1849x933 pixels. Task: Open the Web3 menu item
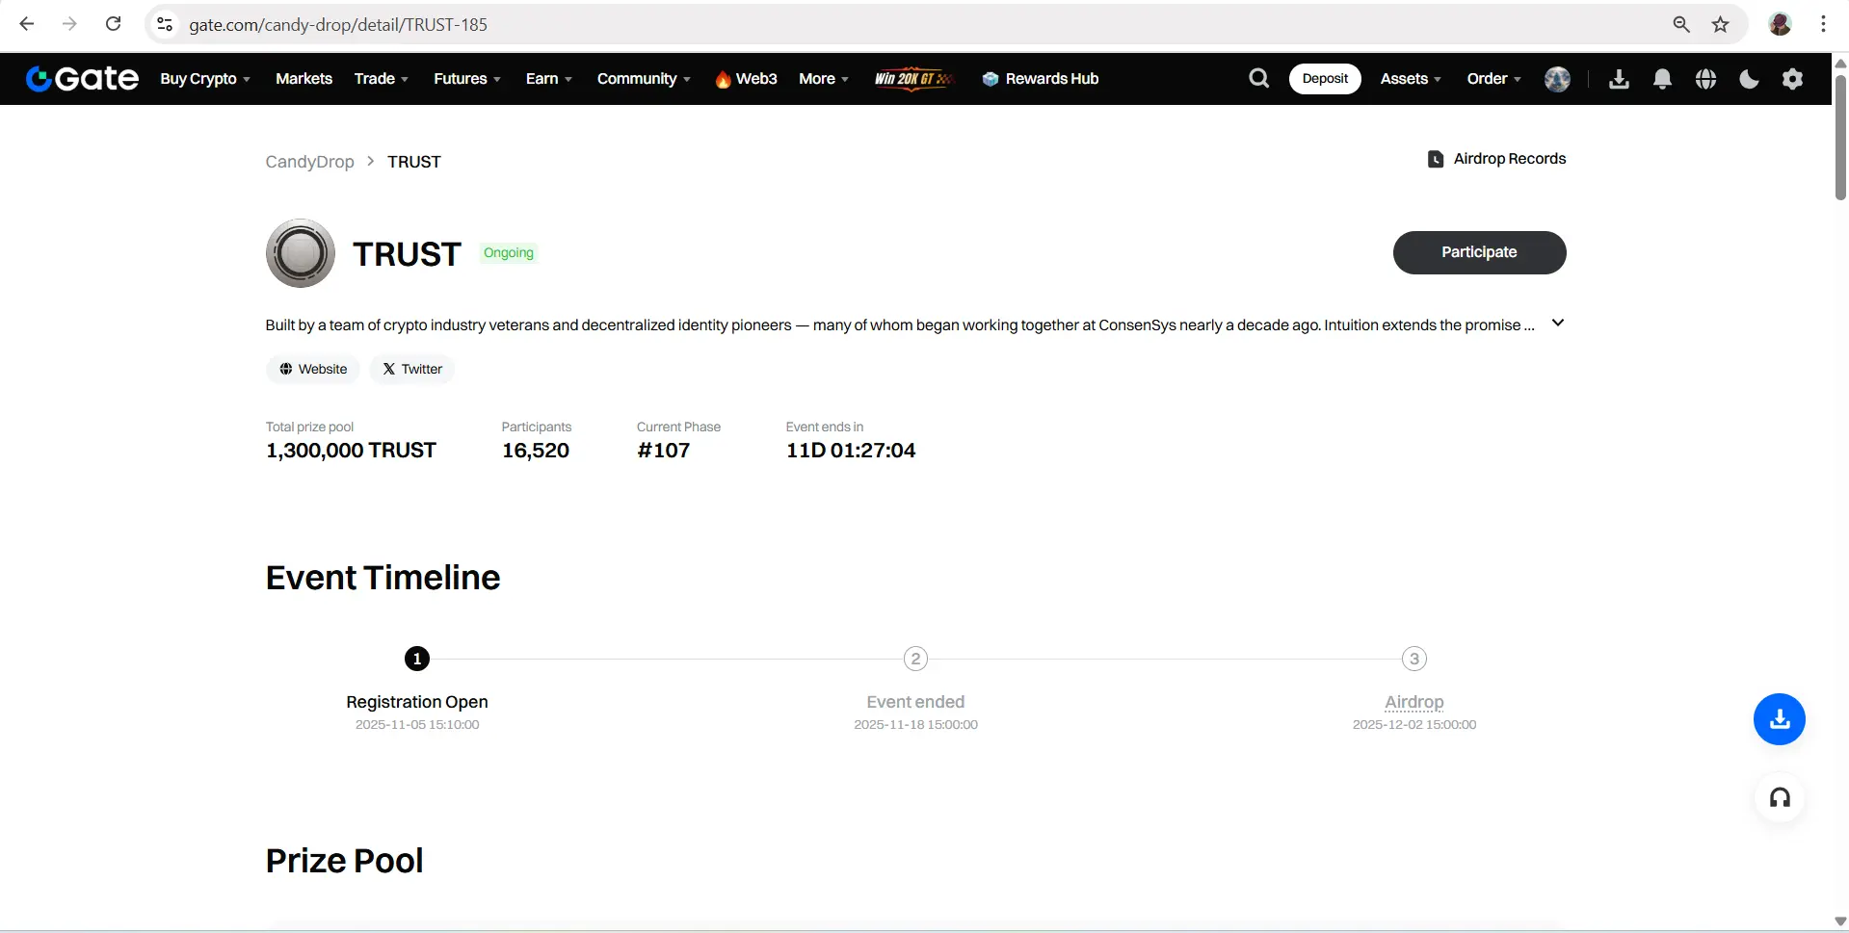tap(746, 79)
